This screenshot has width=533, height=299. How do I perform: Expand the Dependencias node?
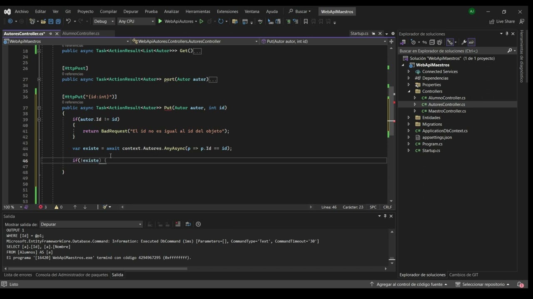408,78
